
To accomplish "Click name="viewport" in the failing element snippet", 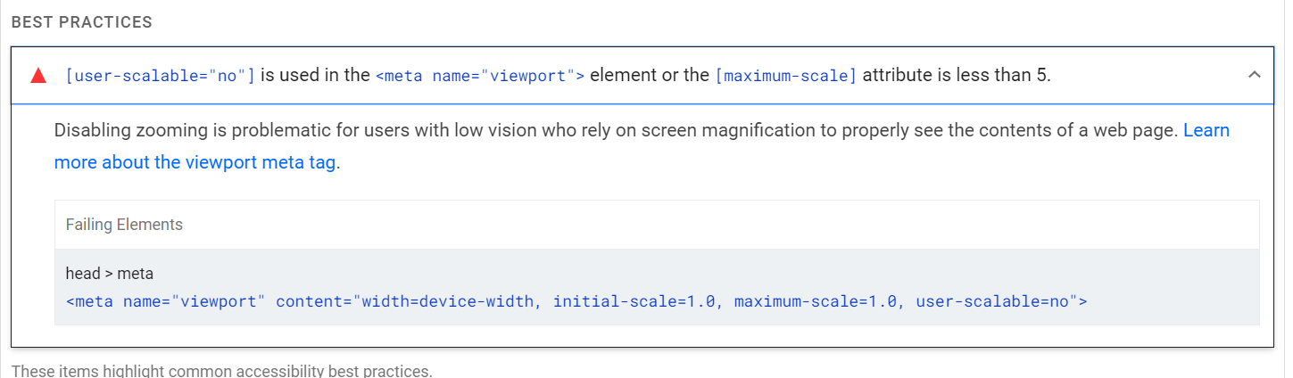I will pos(195,301).
